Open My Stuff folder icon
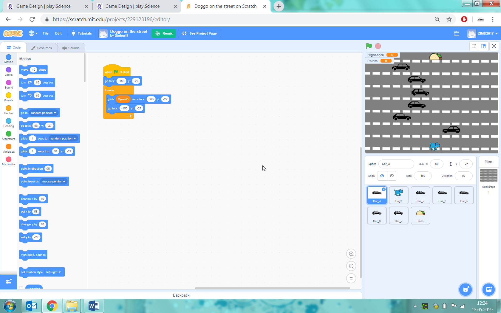 point(457,33)
